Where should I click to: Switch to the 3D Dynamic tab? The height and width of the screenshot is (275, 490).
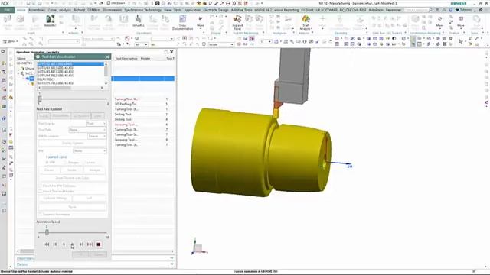60,116
